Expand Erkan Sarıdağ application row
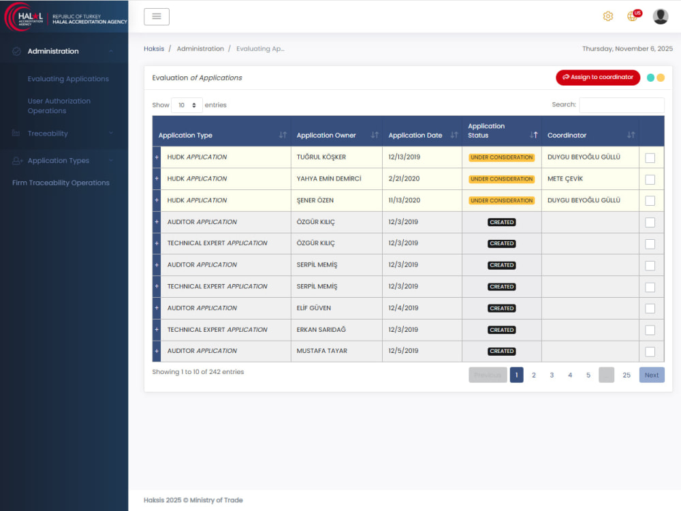Screen dimensions: 681x511 (157, 329)
